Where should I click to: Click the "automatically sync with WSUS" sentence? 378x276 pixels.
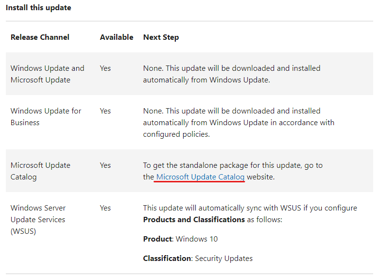click(250, 208)
